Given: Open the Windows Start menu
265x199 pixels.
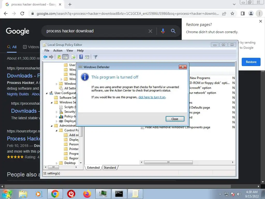Looking at the screenshot, I should 7,194.
